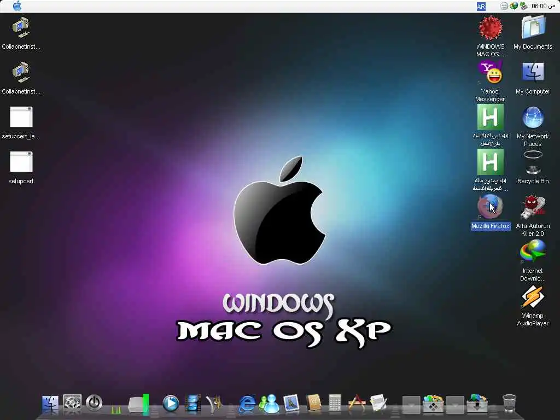Open the WINDOWS MAC OS red virus-shaped desktop icon
Screen dimensions: 560x420
[491, 28]
